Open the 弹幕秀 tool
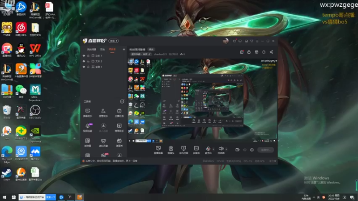 click(119, 142)
